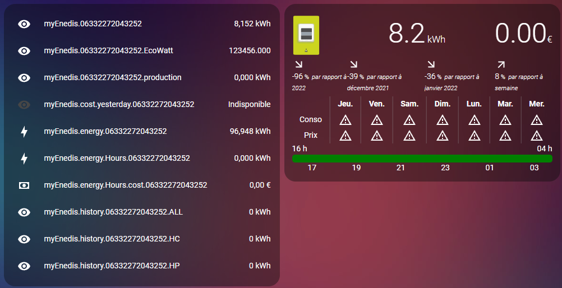Click eye icon of history ALL entity

[x=24, y=212]
